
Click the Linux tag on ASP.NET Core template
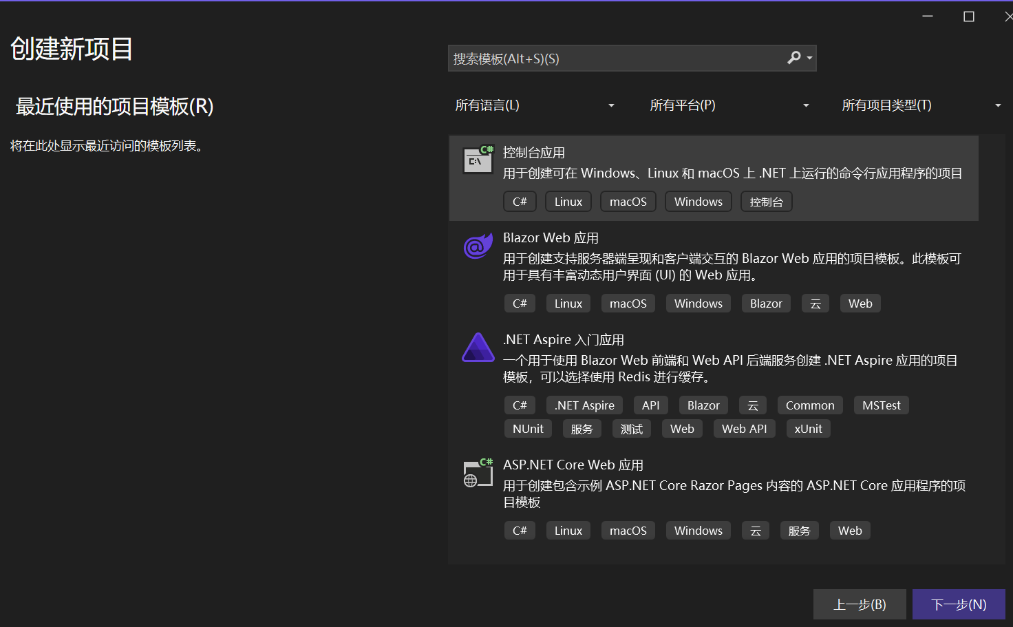point(568,531)
